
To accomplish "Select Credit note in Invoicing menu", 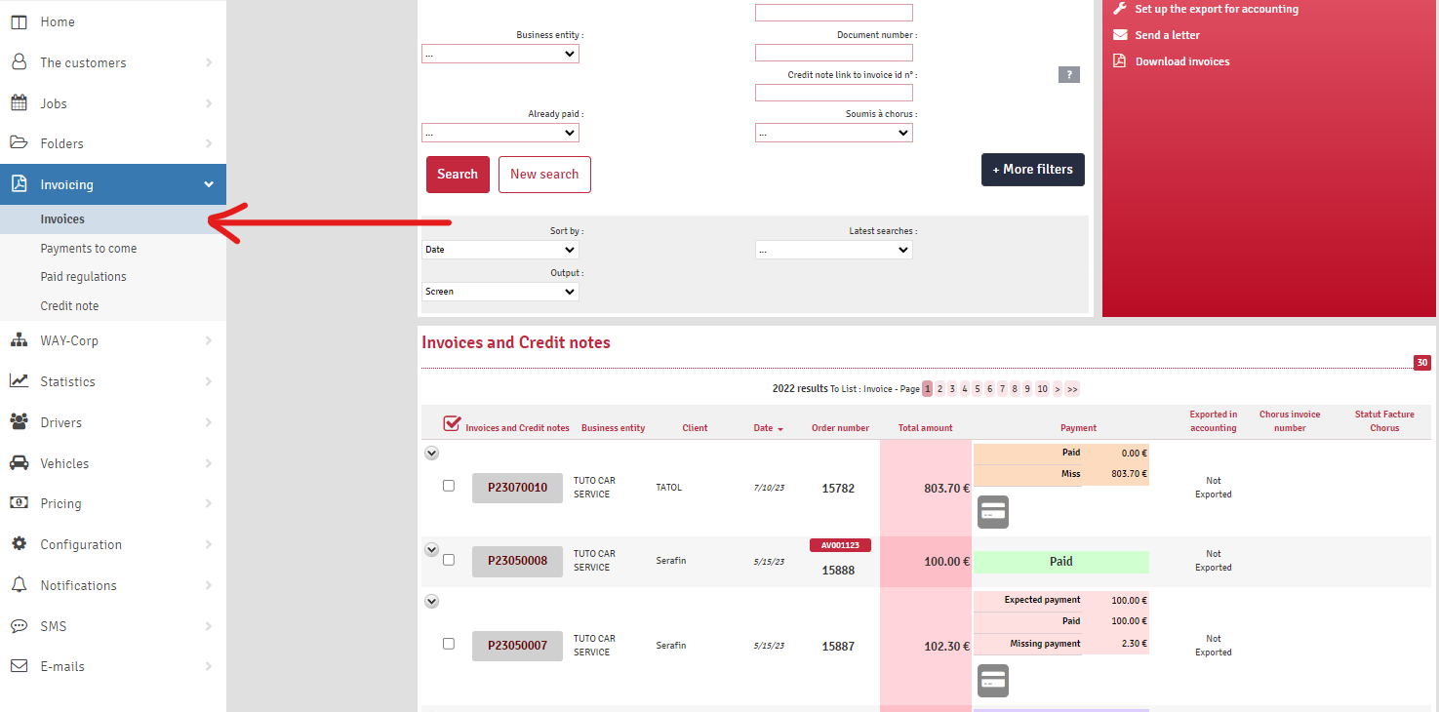I will coord(69,306).
